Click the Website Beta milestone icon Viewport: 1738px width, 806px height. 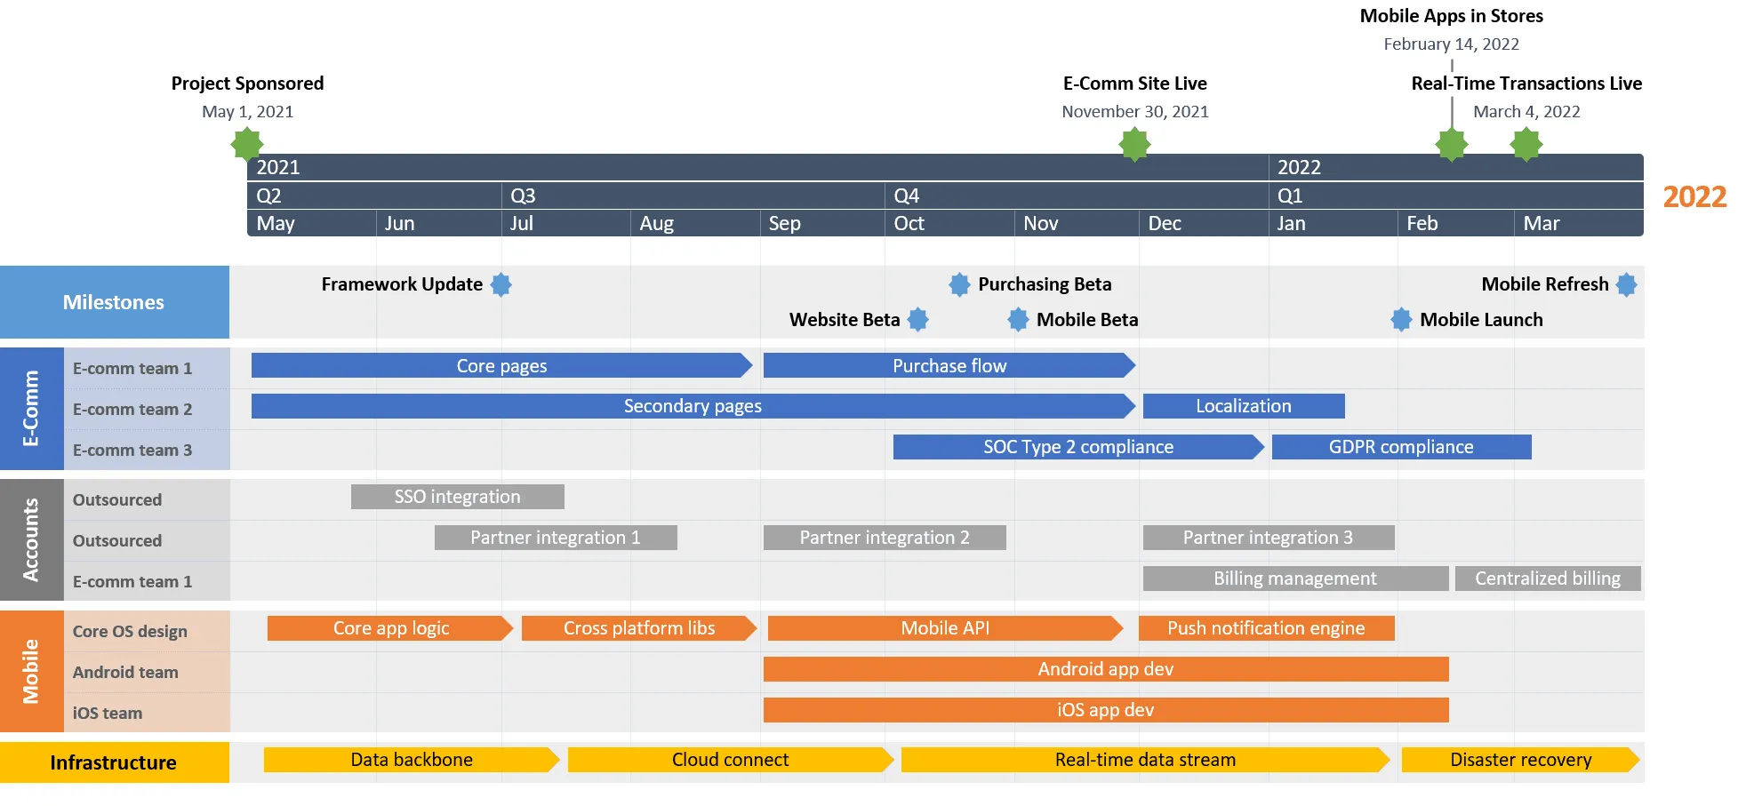(x=918, y=320)
